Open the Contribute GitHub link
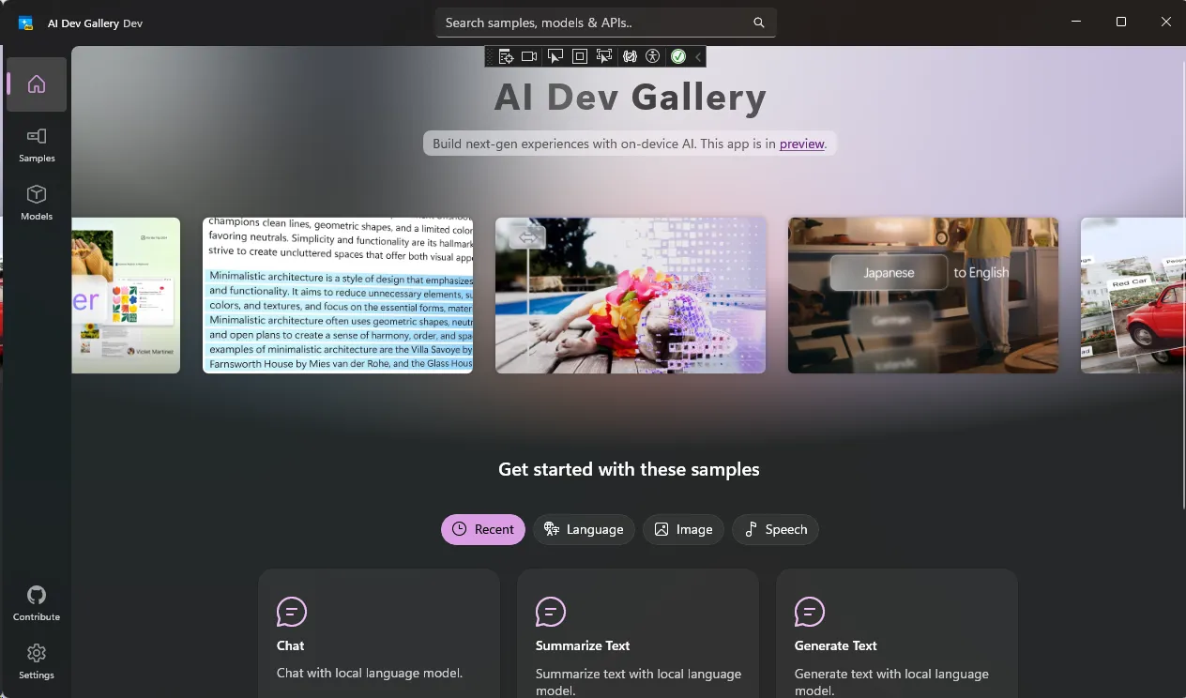 click(x=37, y=602)
